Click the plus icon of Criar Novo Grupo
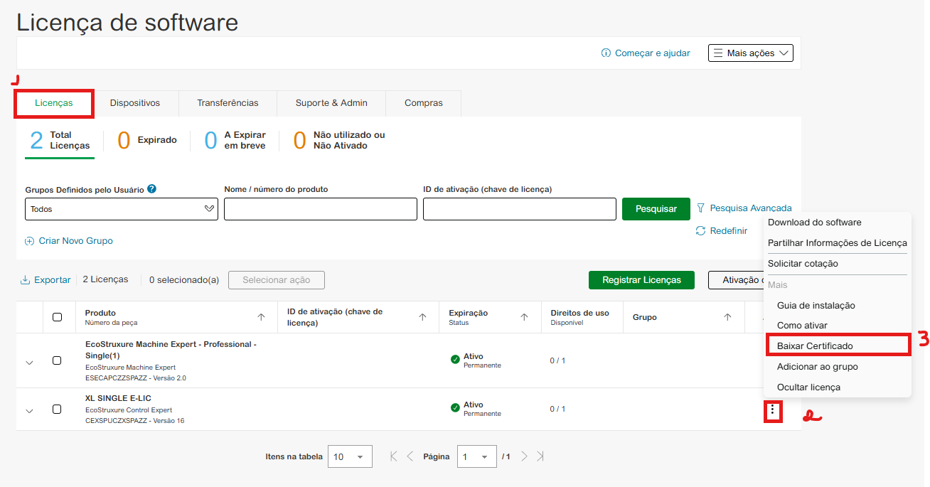 (29, 241)
